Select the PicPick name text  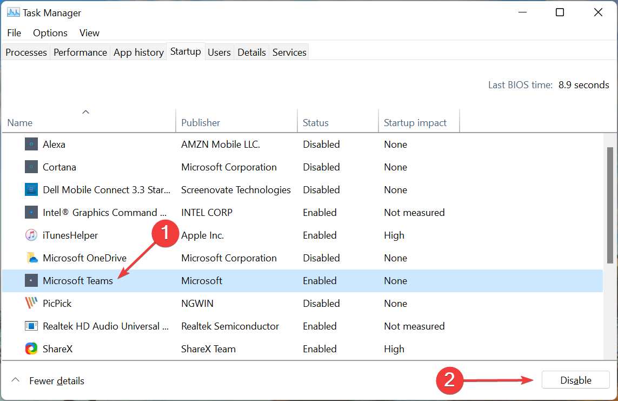[x=57, y=304]
